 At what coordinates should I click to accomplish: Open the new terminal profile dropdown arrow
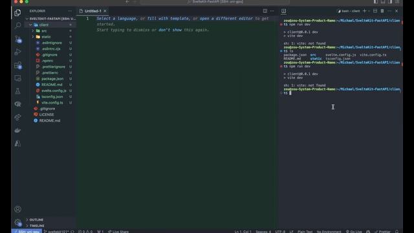[x=369, y=11]
